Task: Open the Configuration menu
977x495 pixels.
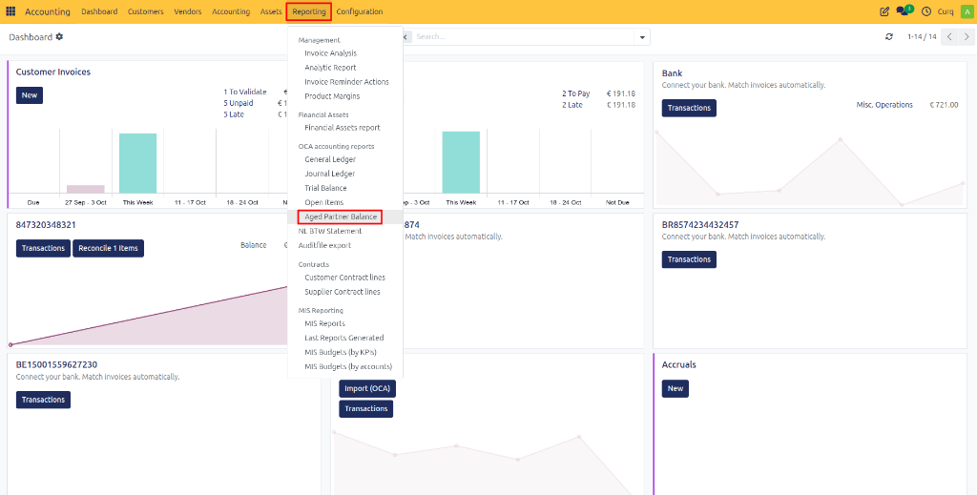Action: point(360,11)
